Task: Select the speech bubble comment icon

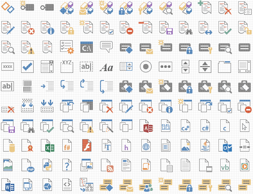Action: click(x=106, y=46)
